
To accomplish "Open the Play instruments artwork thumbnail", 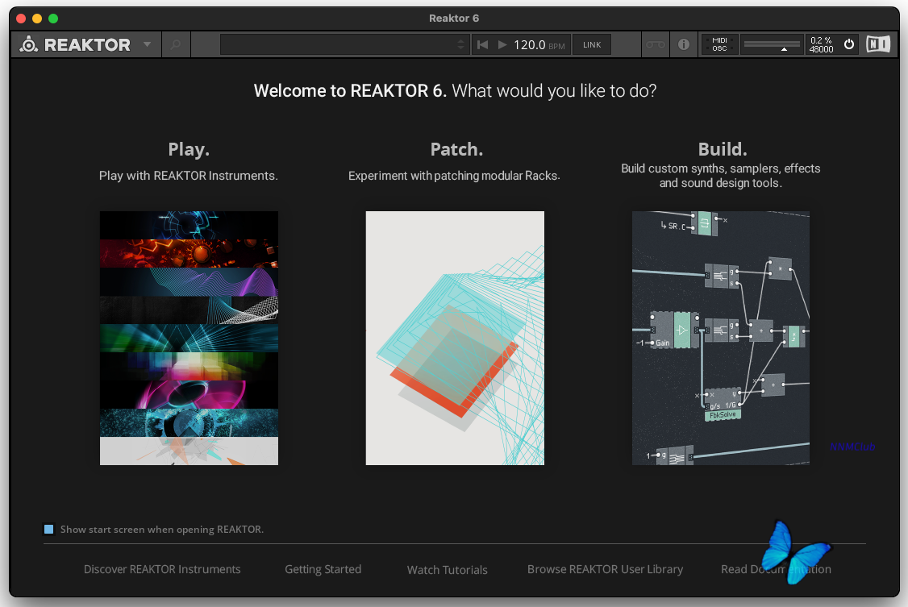I will click(189, 338).
